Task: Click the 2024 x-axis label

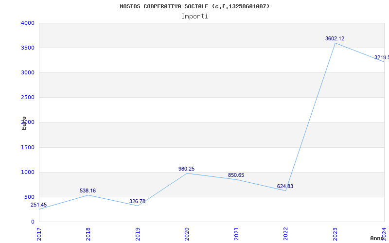Action: click(384, 234)
